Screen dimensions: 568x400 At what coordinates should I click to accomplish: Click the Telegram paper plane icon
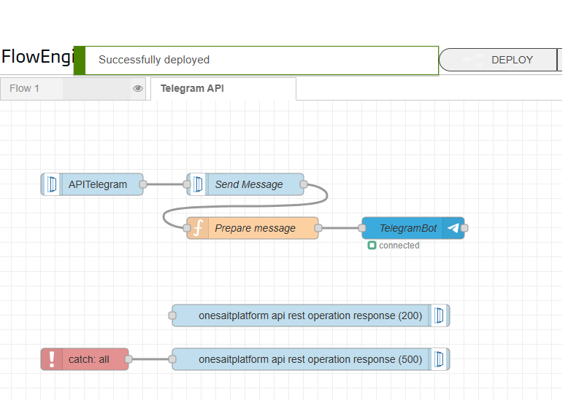[x=453, y=228]
